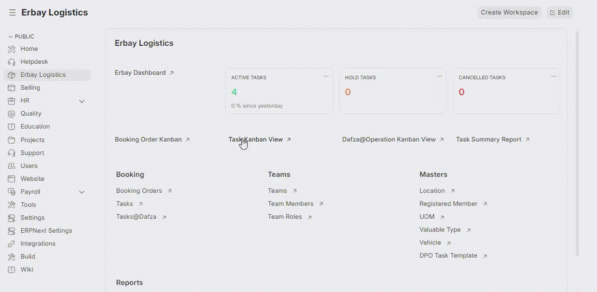Viewport: 597px width, 292px height.
Task: Click the Hold Tasks count 0
Action: tap(348, 92)
